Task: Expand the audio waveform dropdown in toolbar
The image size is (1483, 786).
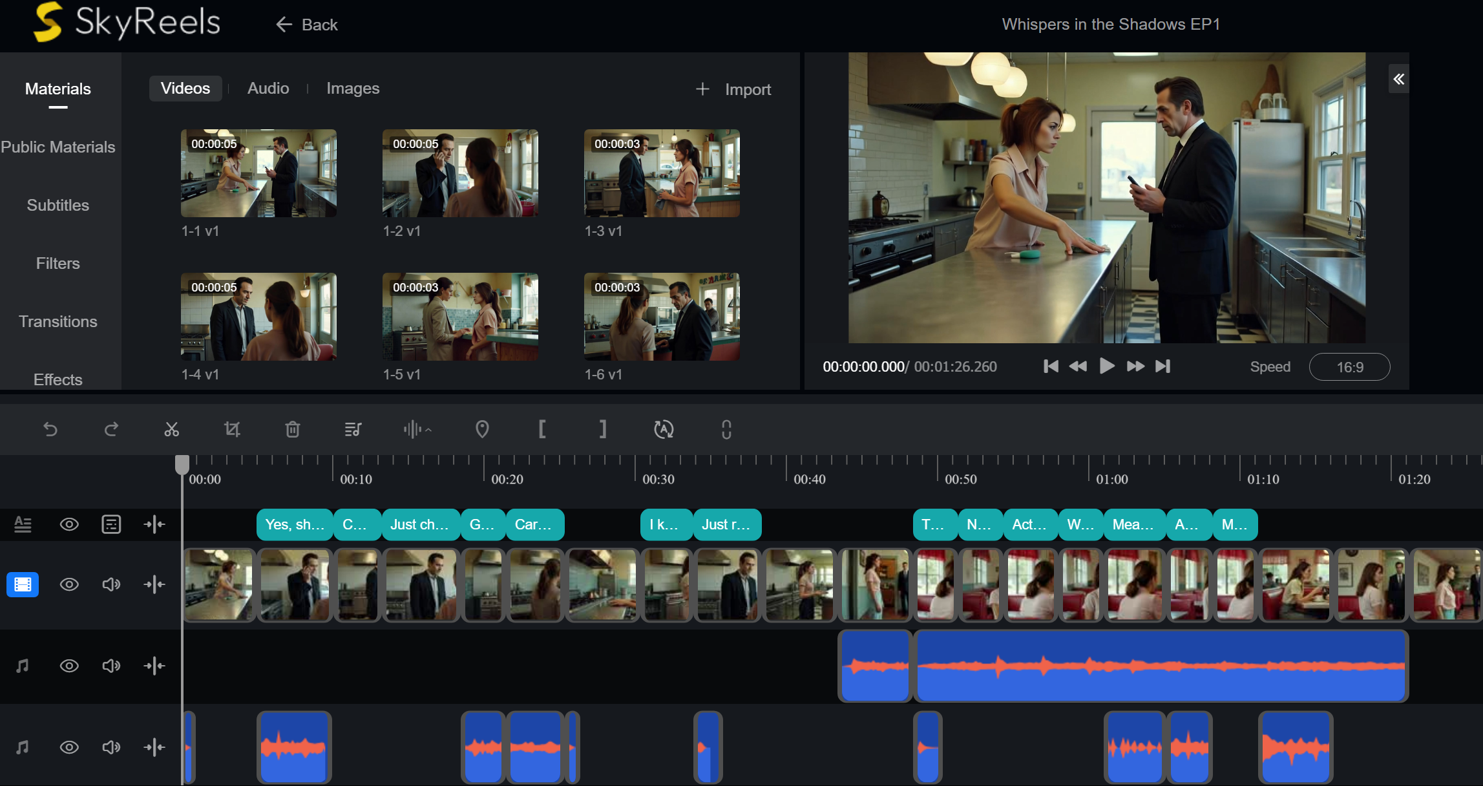Action: click(417, 429)
